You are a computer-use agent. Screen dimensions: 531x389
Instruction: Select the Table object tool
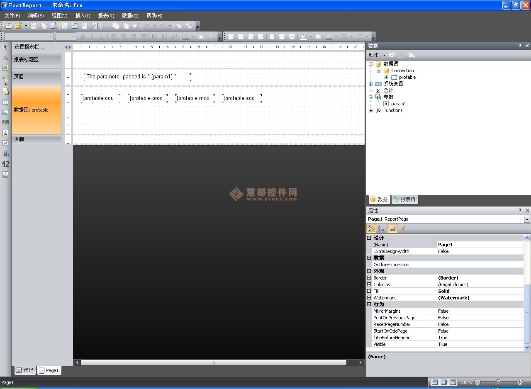point(5,102)
